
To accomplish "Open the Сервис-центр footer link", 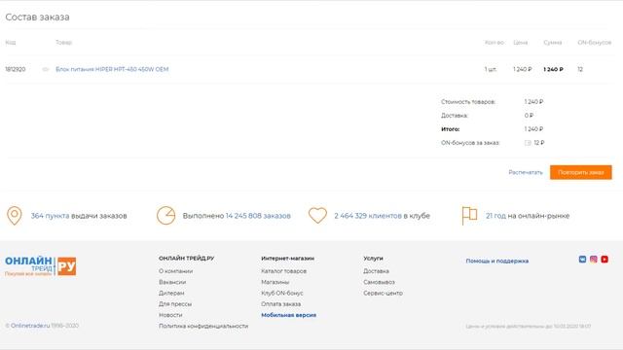I will [x=383, y=293].
